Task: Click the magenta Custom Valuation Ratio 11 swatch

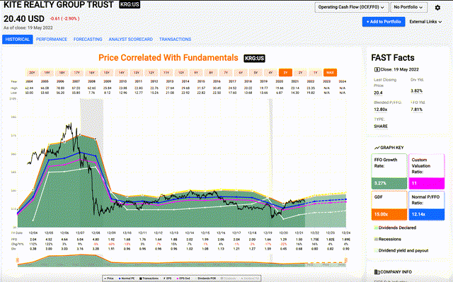Action: 426,183
